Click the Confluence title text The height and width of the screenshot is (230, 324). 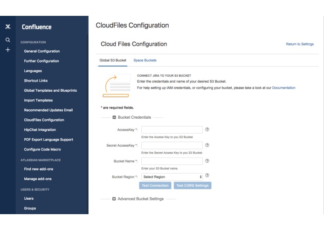click(36, 27)
